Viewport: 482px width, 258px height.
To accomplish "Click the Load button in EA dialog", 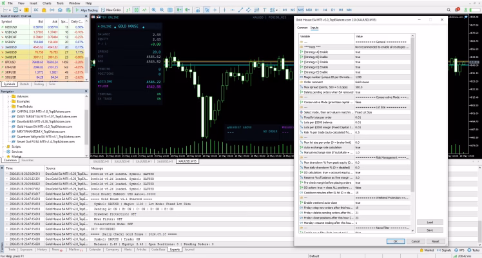I will point(430,223).
